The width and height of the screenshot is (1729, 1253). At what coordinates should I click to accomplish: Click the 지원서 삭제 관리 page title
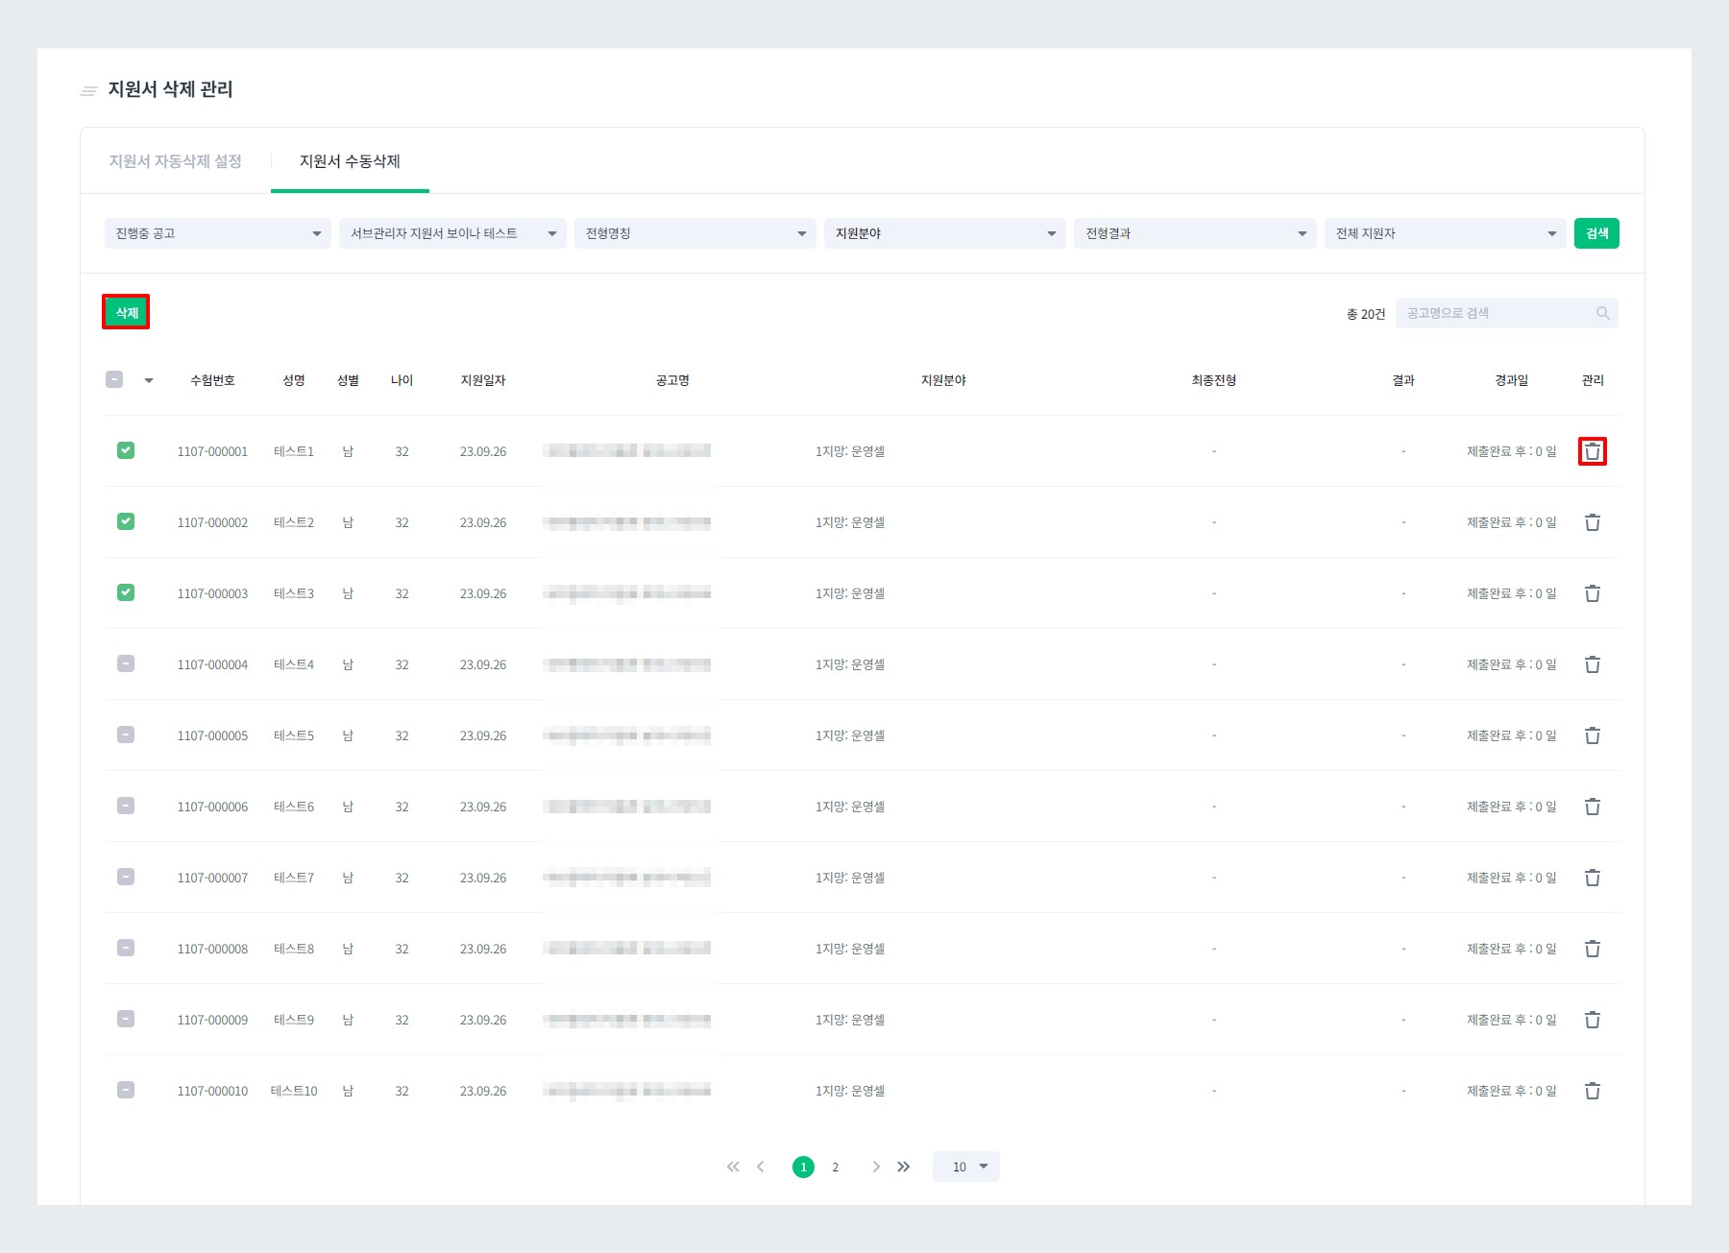(170, 89)
